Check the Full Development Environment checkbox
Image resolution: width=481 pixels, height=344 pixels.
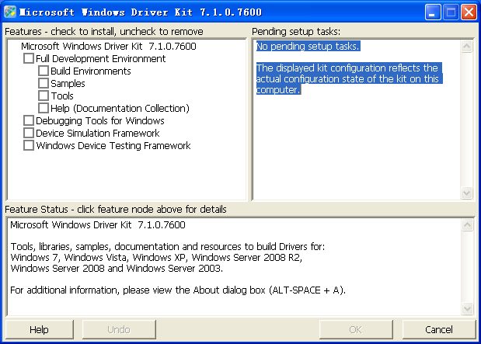pos(29,58)
